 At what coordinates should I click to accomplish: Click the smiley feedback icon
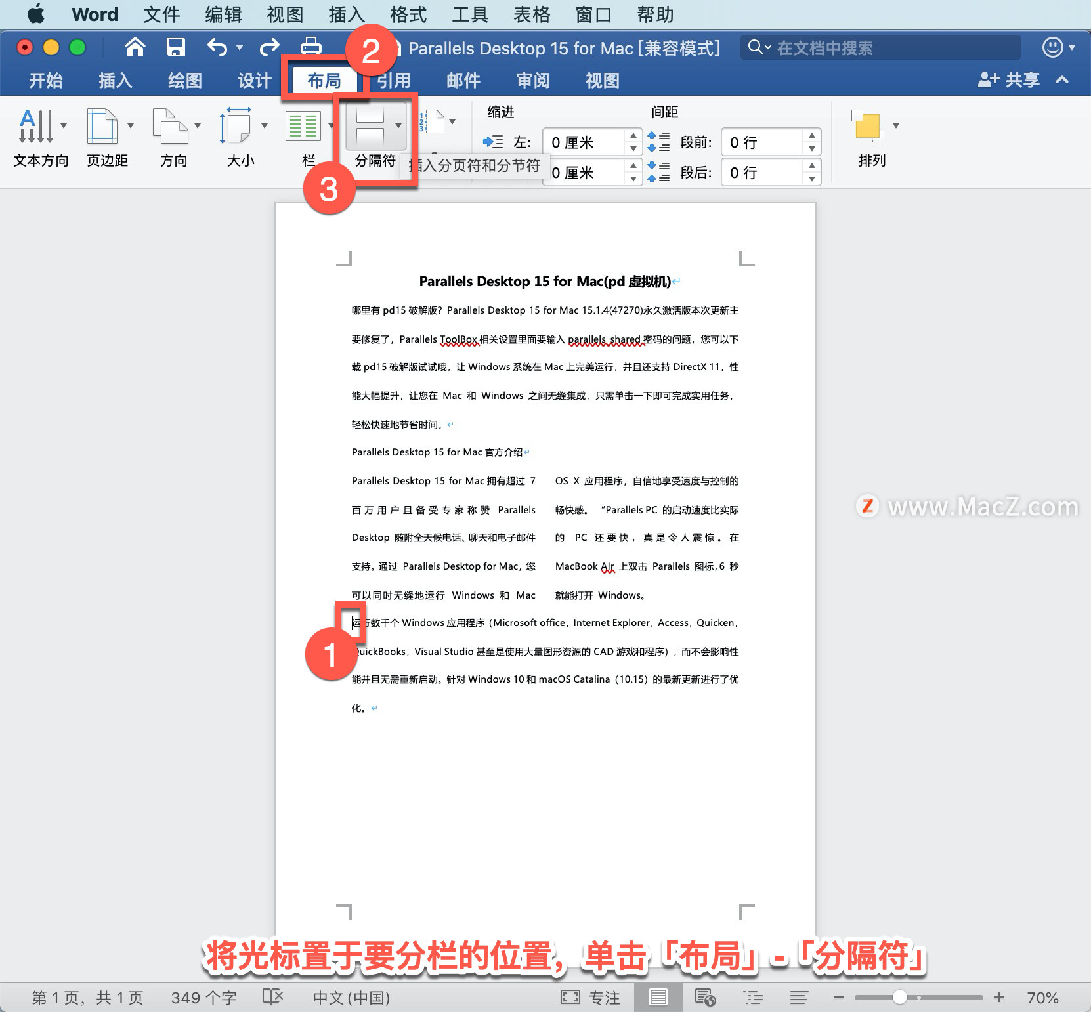[1052, 47]
